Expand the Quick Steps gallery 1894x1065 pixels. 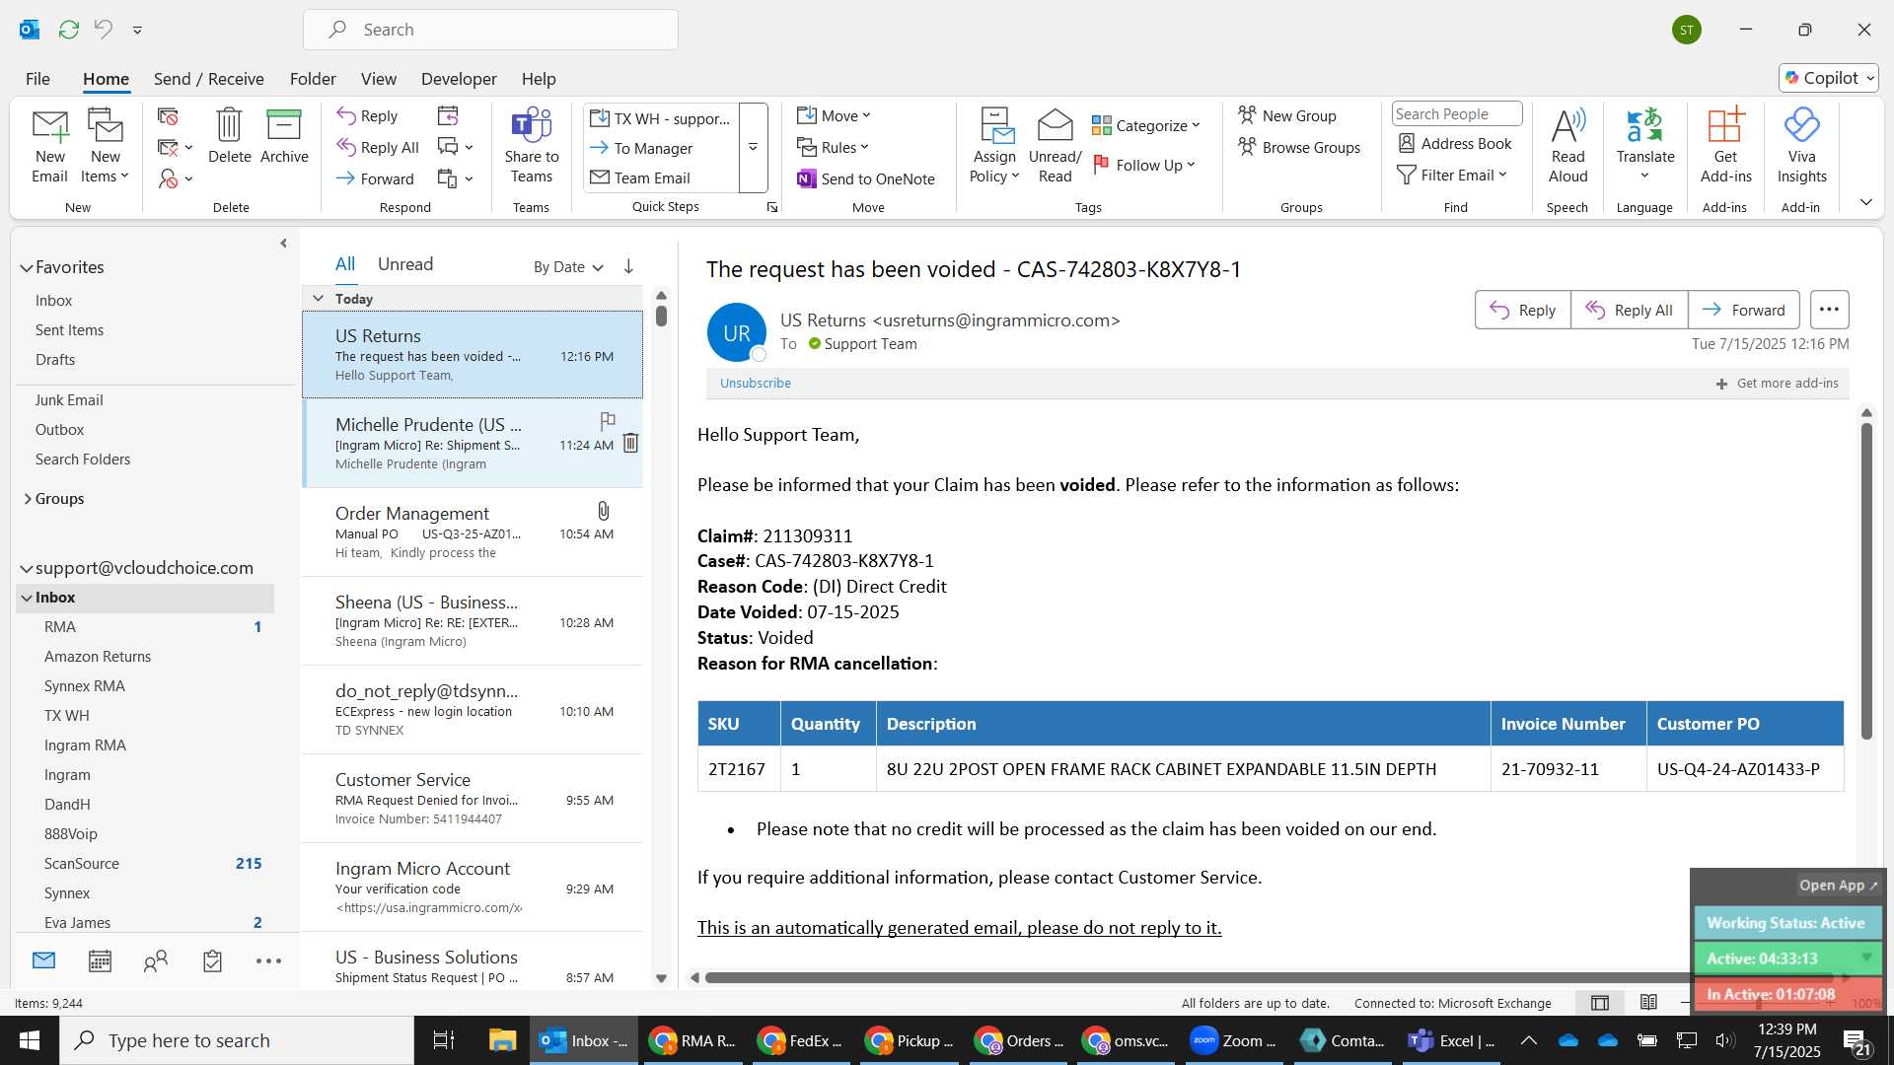753,148
